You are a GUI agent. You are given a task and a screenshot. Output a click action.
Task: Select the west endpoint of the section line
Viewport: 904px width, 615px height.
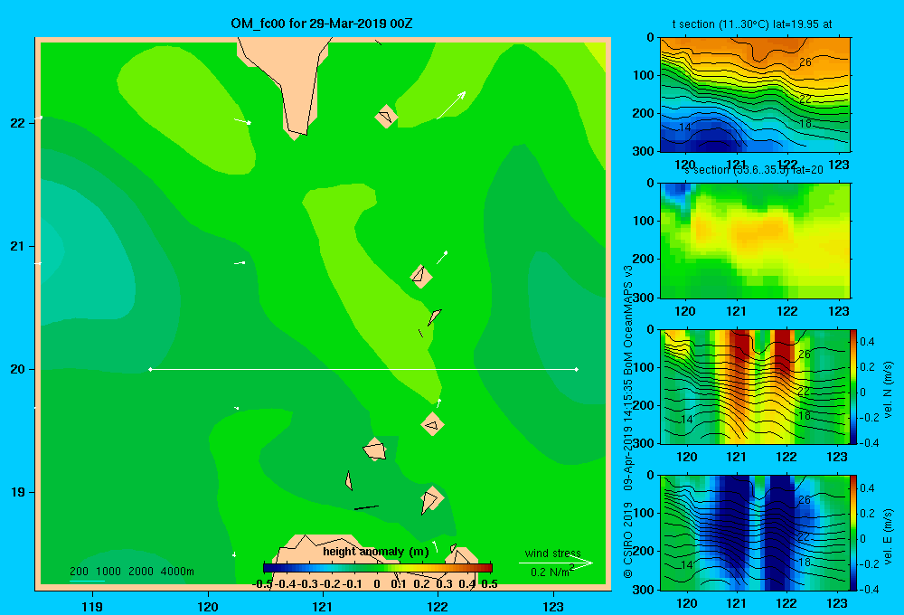pos(150,369)
